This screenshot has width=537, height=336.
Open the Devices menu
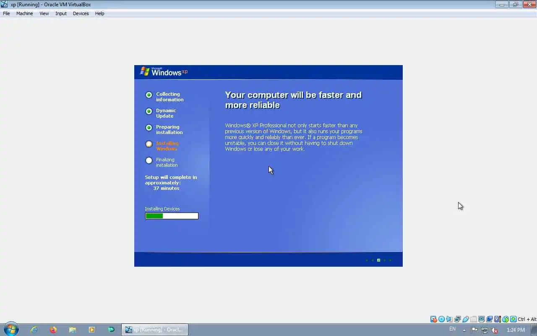click(x=81, y=13)
